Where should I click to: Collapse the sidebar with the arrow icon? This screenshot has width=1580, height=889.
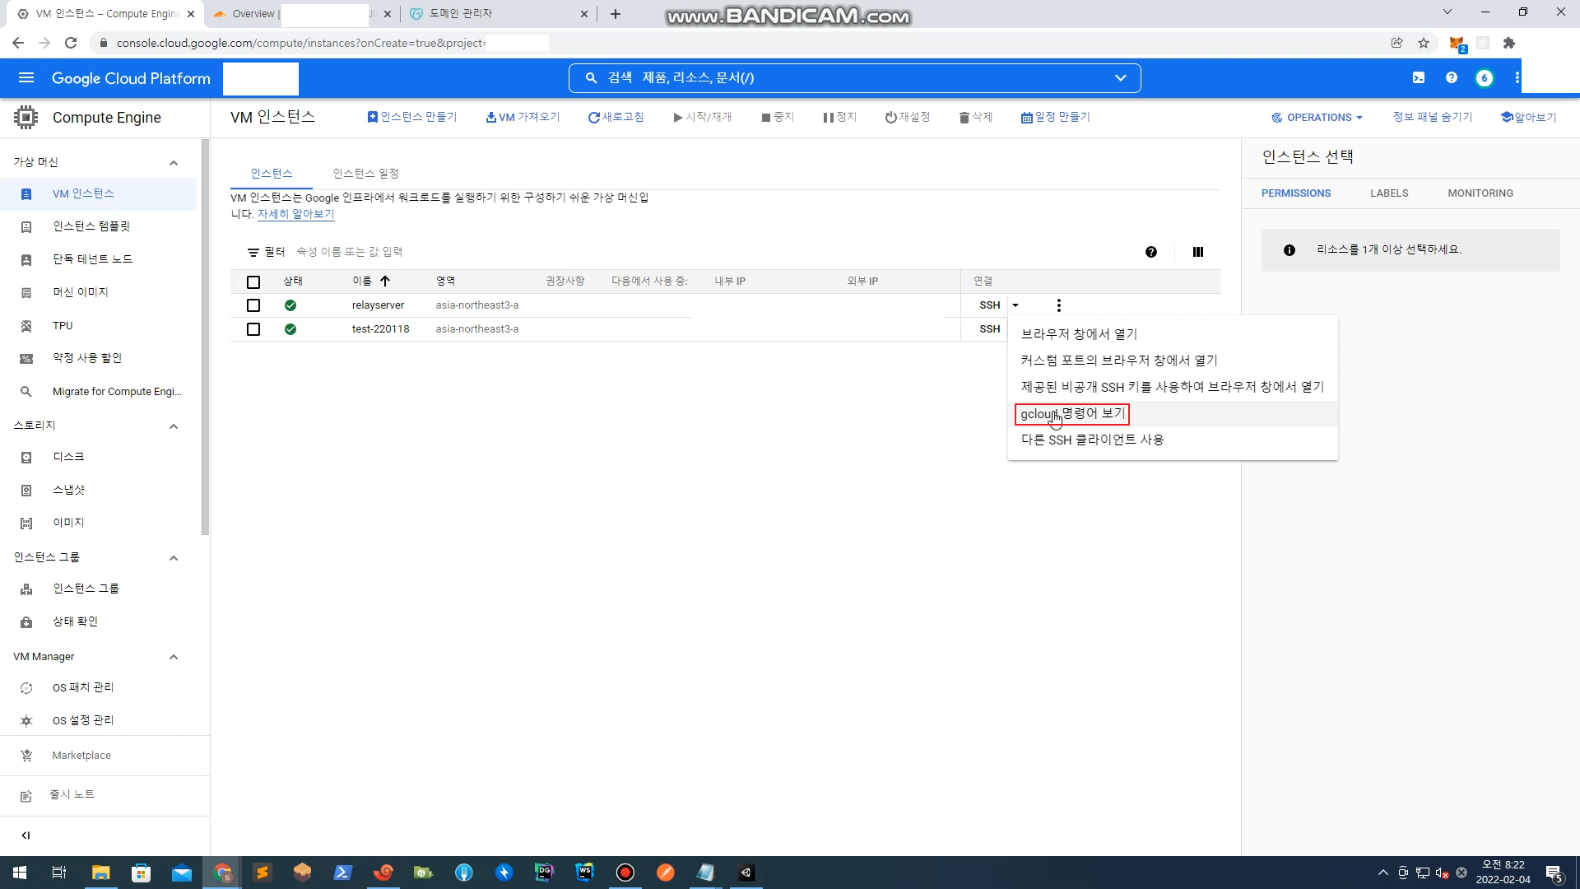coord(26,835)
